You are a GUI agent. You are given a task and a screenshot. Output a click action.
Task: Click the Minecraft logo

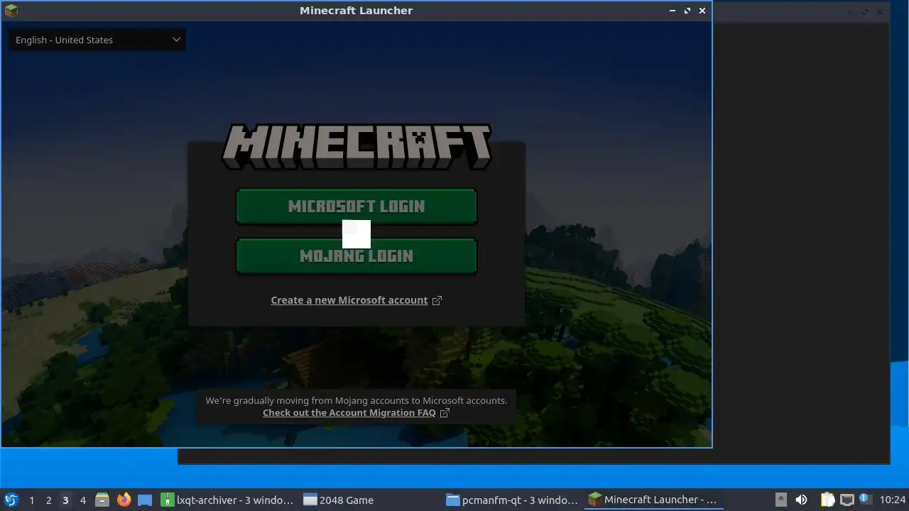[x=356, y=147]
